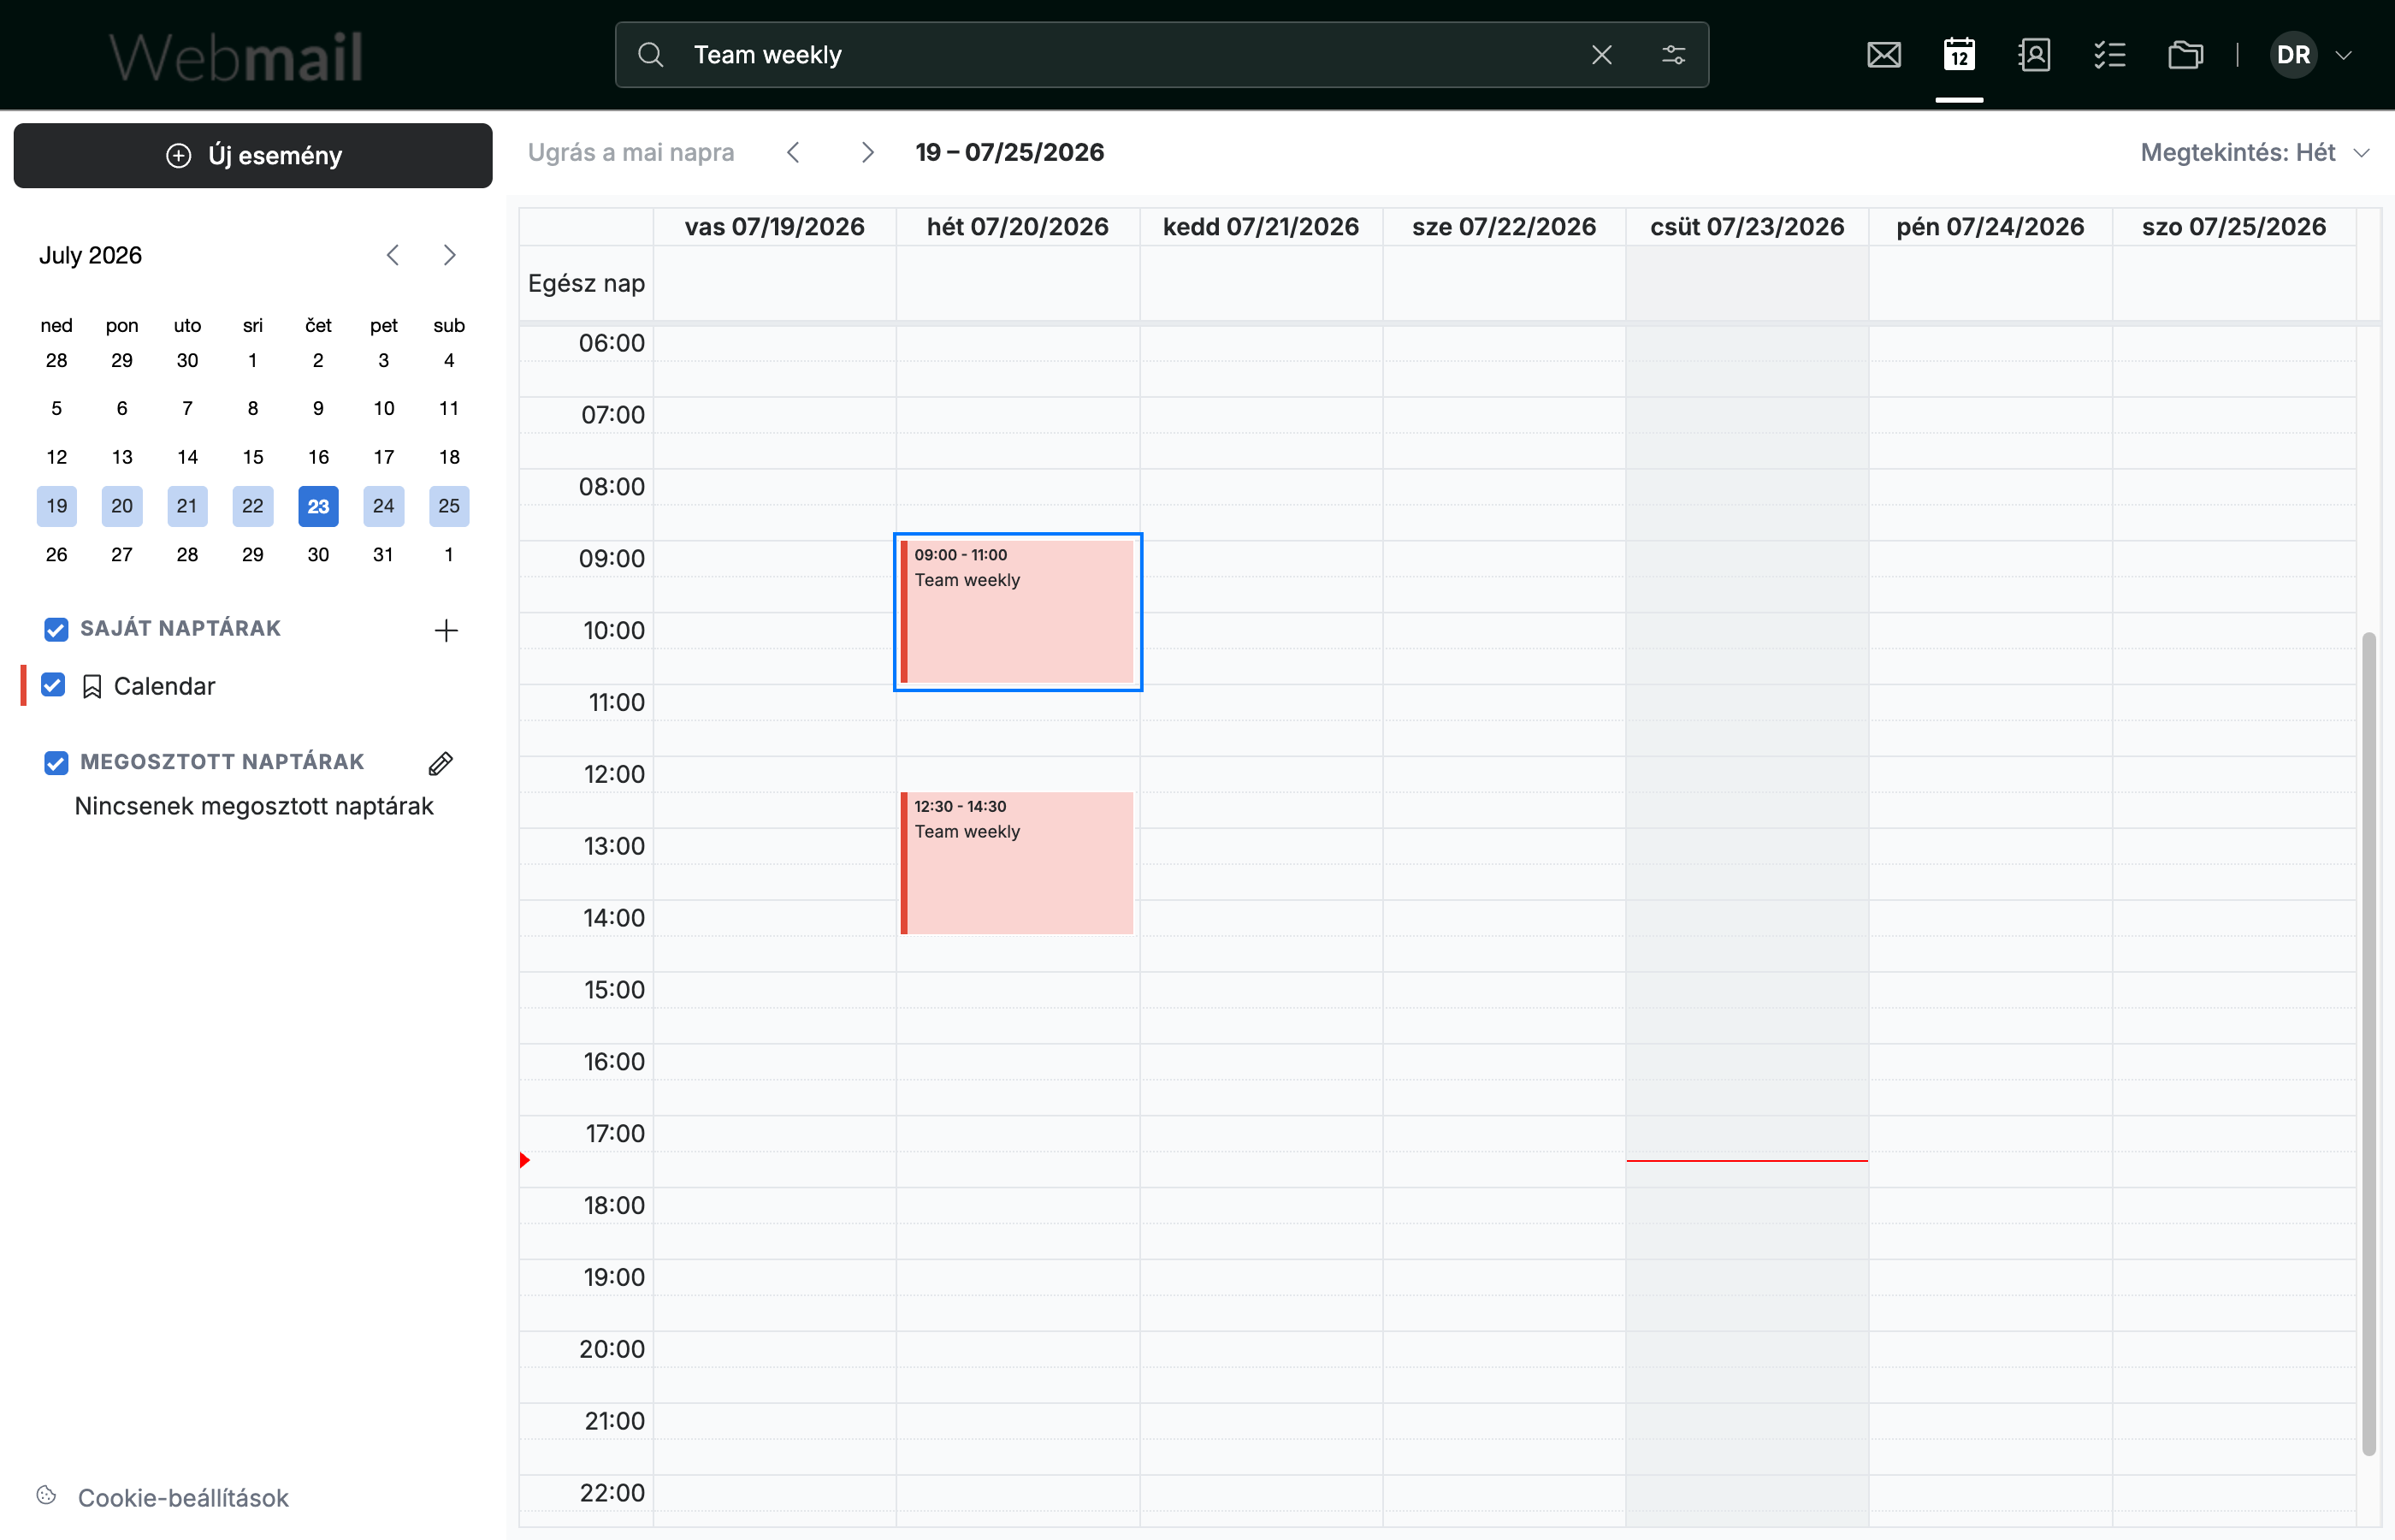Screen dimensions: 2395x1540
Task: Select July 10 in mini calendar
Action: tap(383, 408)
